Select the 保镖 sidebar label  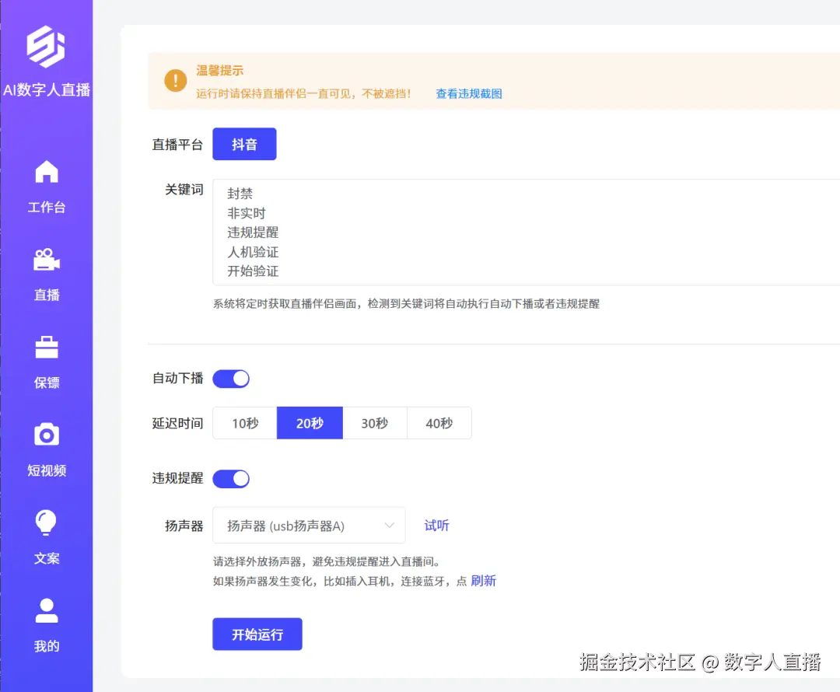point(47,383)
